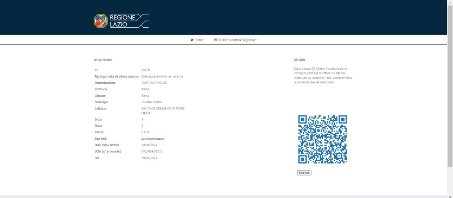Viewport: 453px width, 198px height.
Task: Click the vertical scrollbar up arrow
Action: pos(450,2)
